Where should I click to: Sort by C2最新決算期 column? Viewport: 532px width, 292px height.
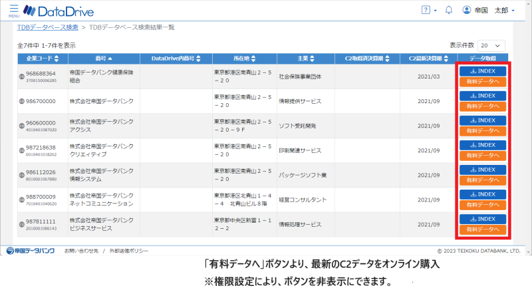(x=428, y=59)
